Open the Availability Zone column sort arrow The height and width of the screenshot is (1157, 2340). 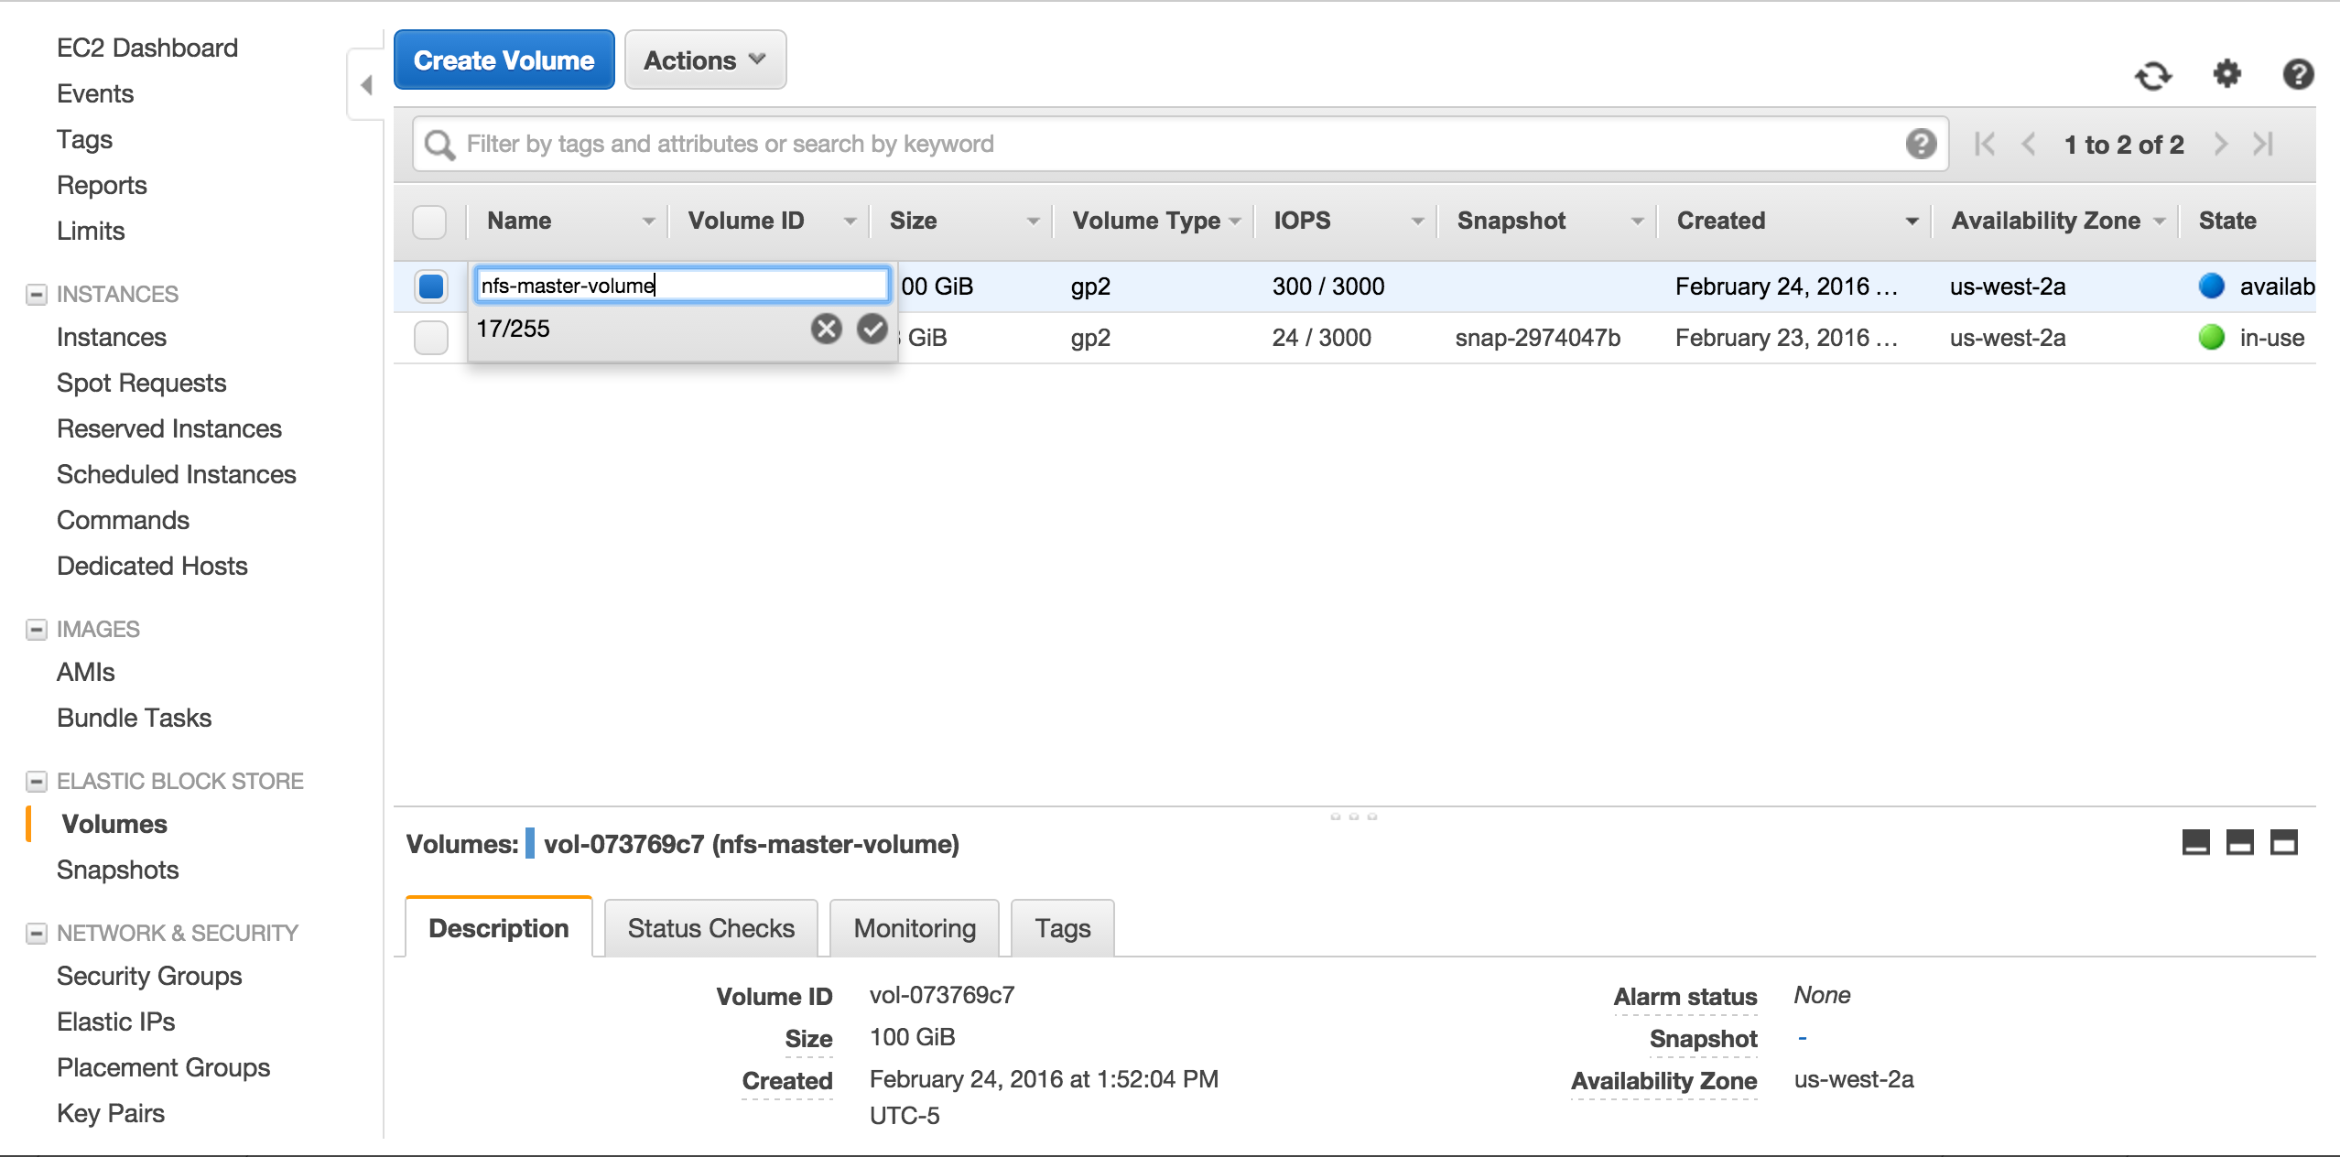pos(2160,222)
